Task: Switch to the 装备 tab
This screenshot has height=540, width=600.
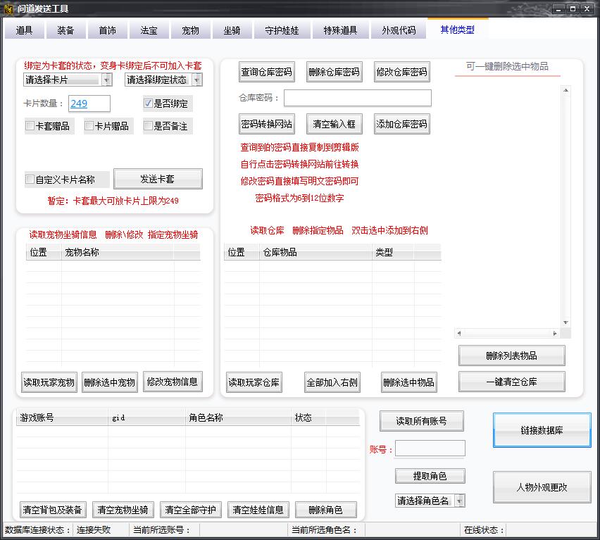Action: tap(65, 30)
